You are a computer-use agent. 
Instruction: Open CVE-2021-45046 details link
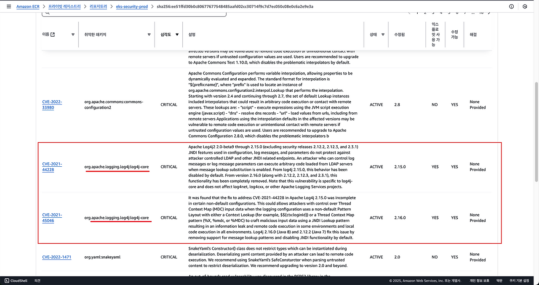52,218
